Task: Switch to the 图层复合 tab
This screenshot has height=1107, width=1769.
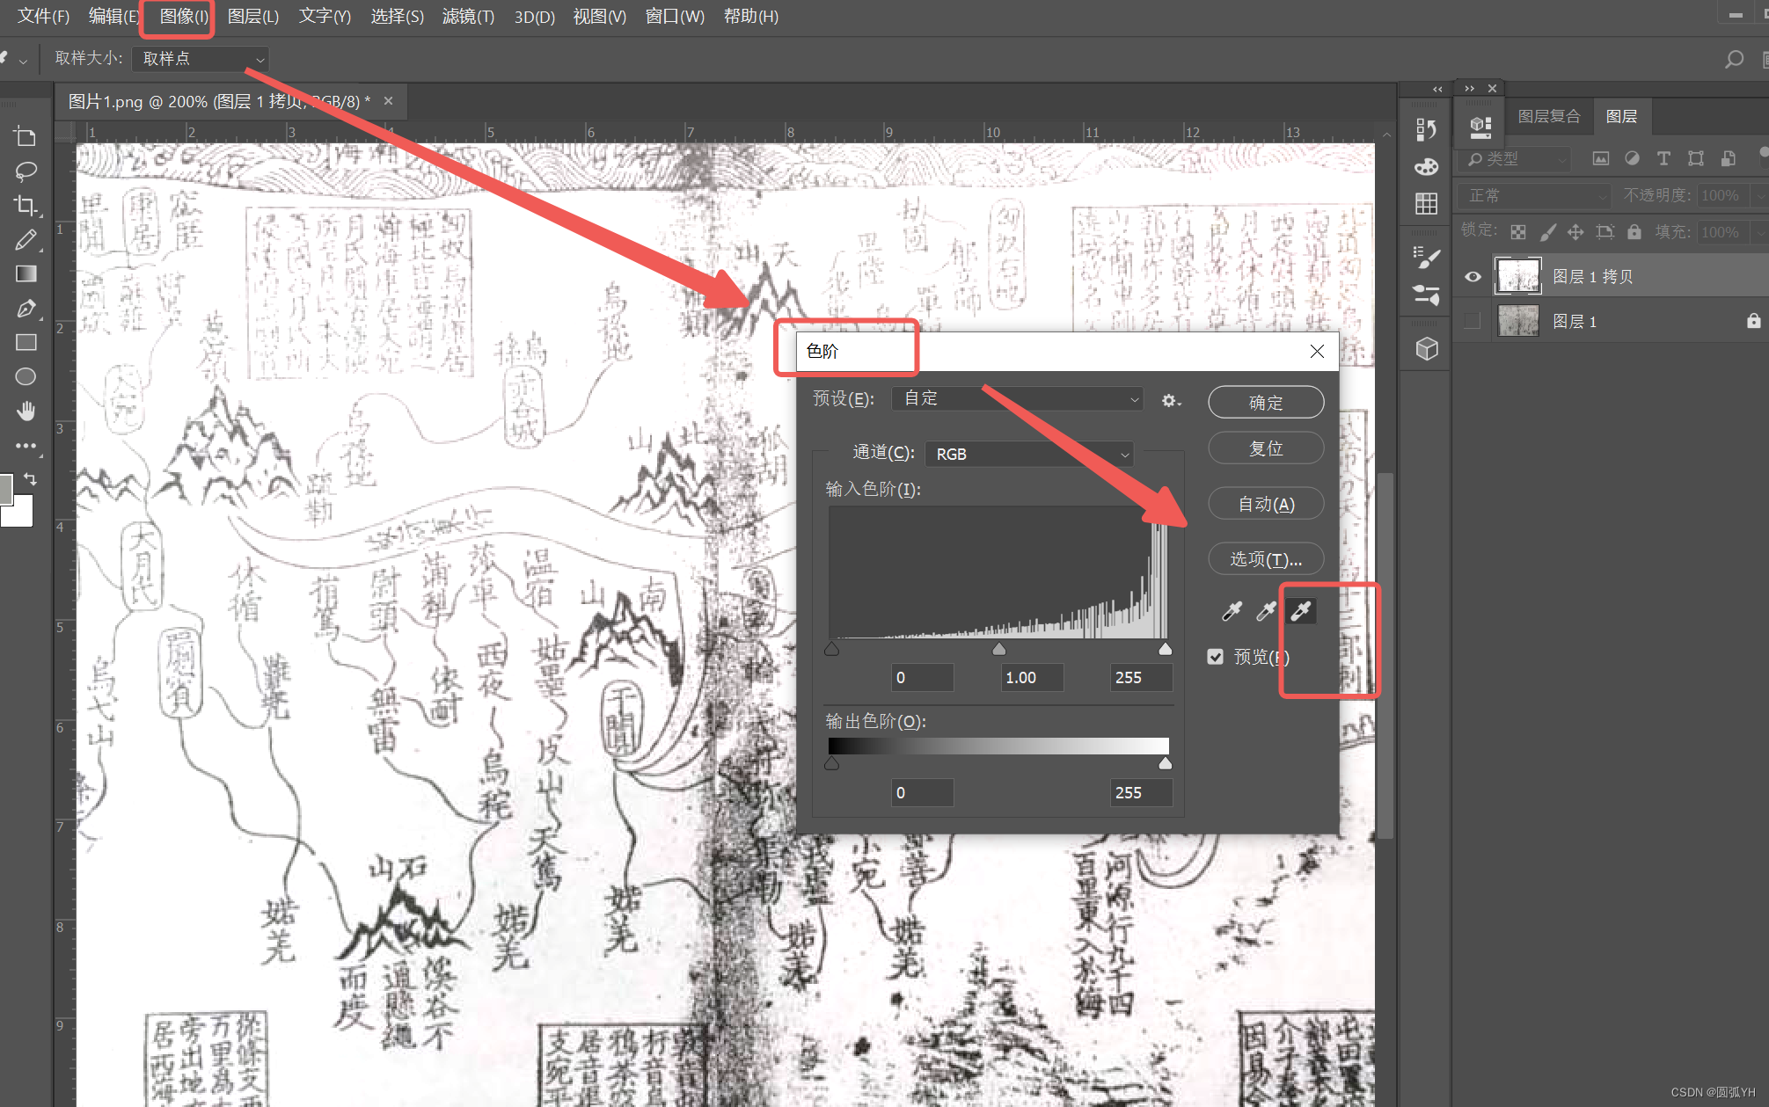Action: (1548, 116)
